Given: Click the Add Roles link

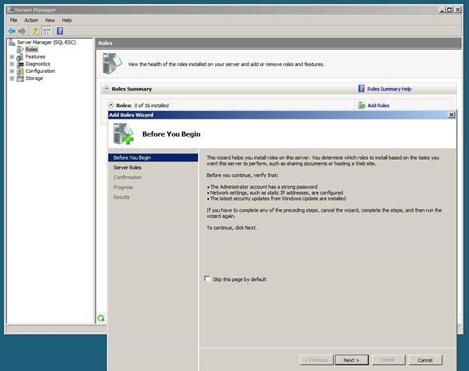Looking at the screenshot, I should (x=378, y=105).
